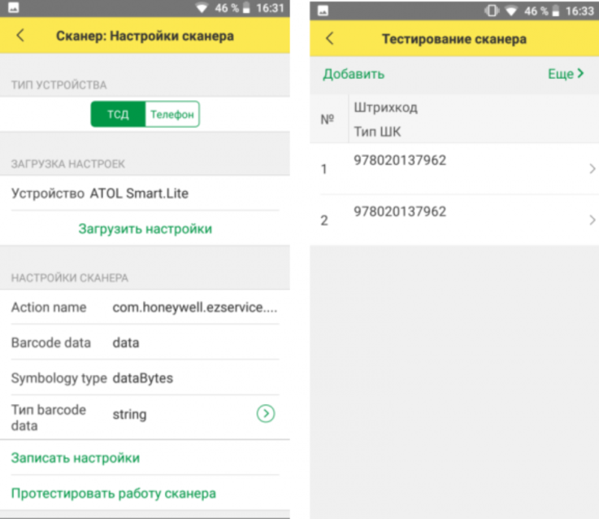
Task: Tap Загрузить настройки link
Action: tap(145, 229)
